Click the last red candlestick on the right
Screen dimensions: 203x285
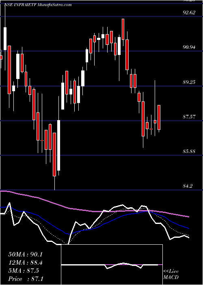[x=159, y=117]
